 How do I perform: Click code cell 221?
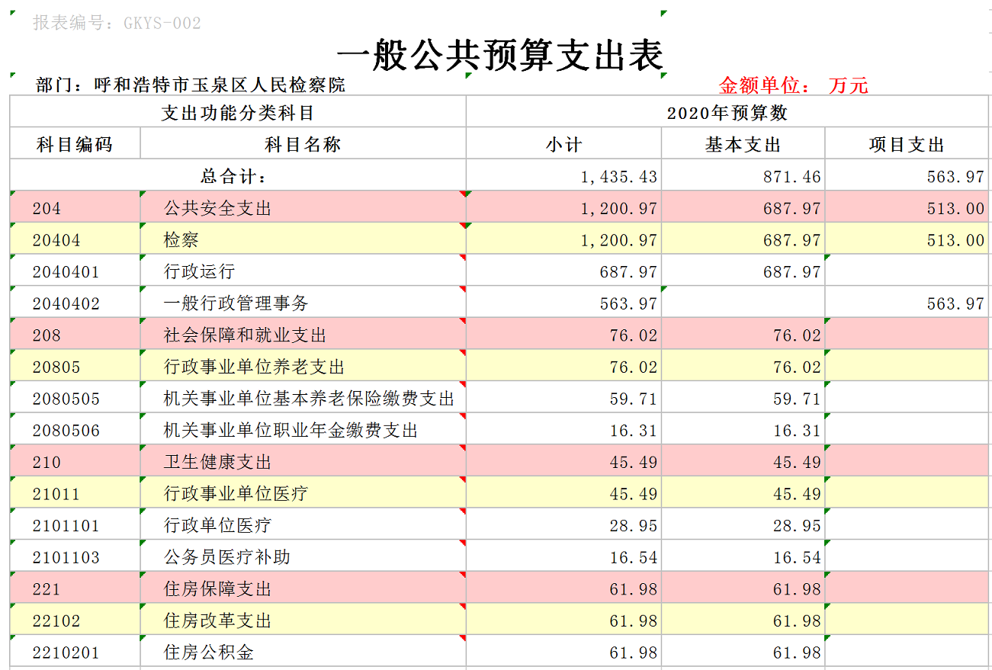coord(75,589)
